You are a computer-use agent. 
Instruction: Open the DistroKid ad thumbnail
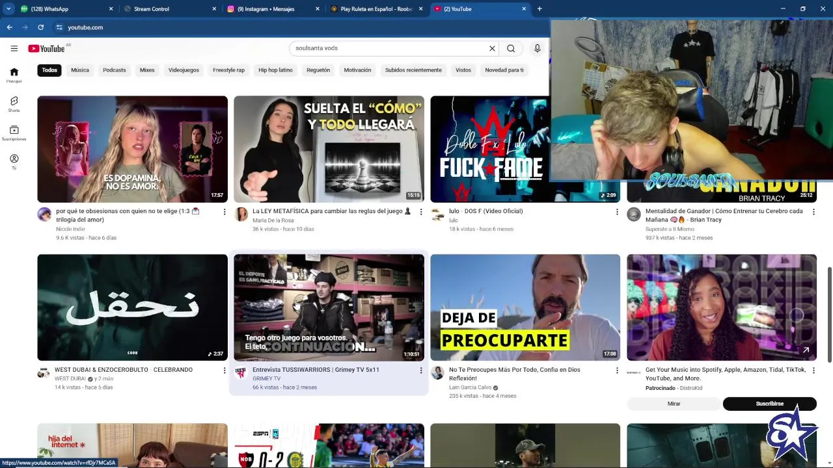click(722, 307)
